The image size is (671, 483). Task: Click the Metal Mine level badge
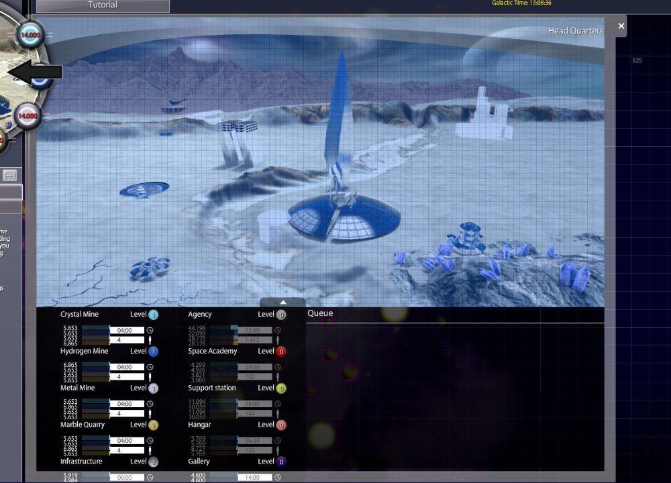(153, 388)
